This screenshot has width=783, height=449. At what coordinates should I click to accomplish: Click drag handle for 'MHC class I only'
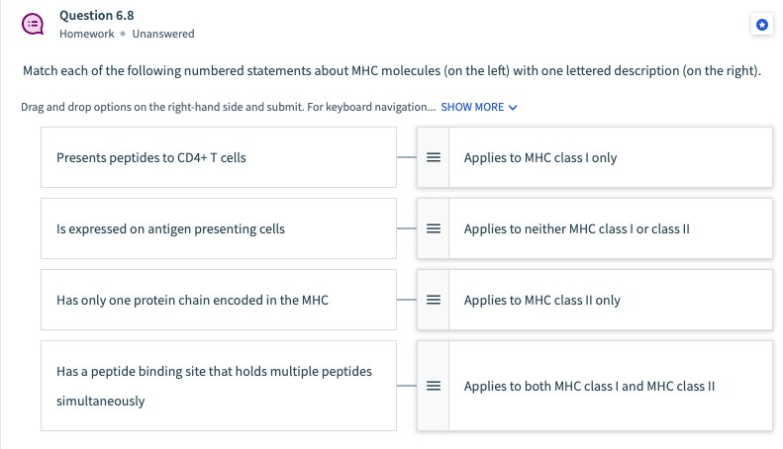click(x=433, y=157)
